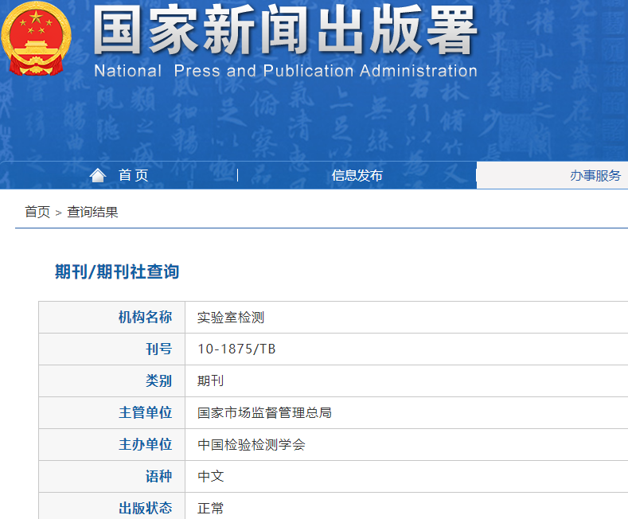Open 首页 in the blue navigation bar
The image size is (628, 519).
tap(133, 175)
